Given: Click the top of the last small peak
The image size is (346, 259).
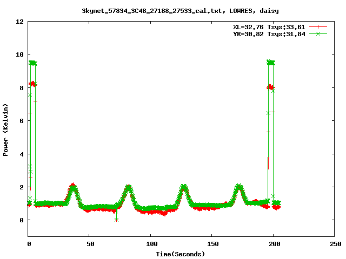Looking at the screenshot, I should pos(239,187).
